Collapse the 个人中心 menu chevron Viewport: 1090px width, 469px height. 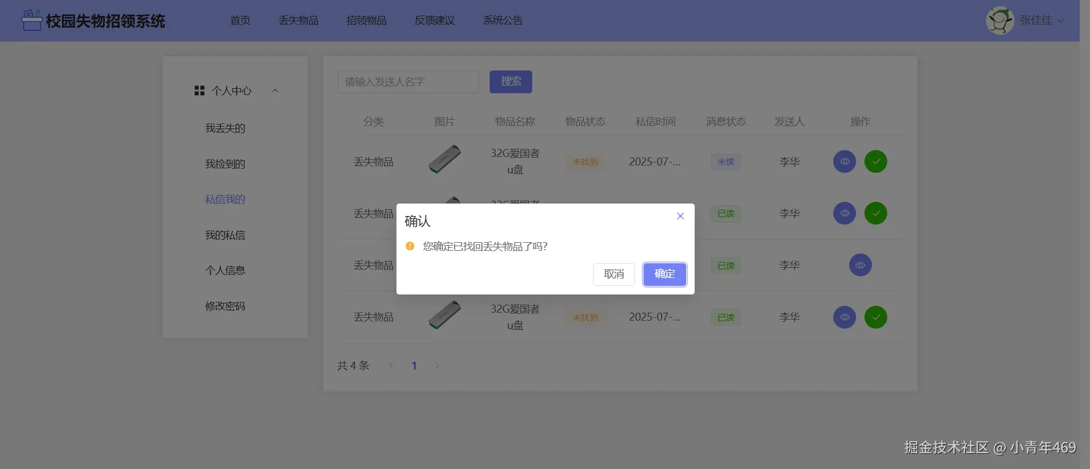pyautogui.click(x=275, y=90)
